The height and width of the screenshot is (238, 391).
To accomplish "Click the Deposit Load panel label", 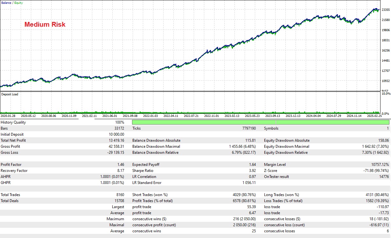I will [10, 94].
